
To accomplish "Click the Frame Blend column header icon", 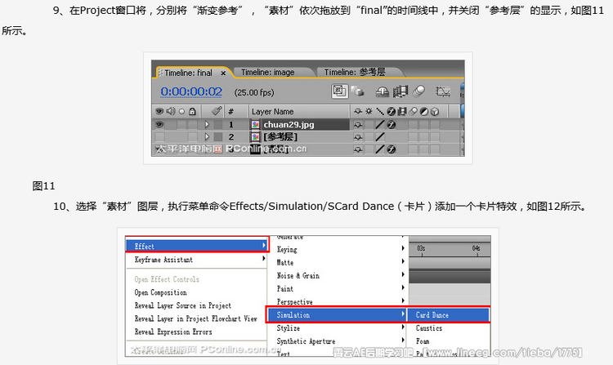I will click(402, 112).
